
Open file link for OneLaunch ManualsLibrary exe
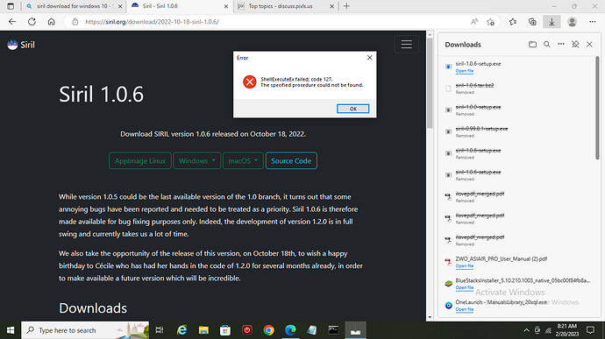click(464, 309)
